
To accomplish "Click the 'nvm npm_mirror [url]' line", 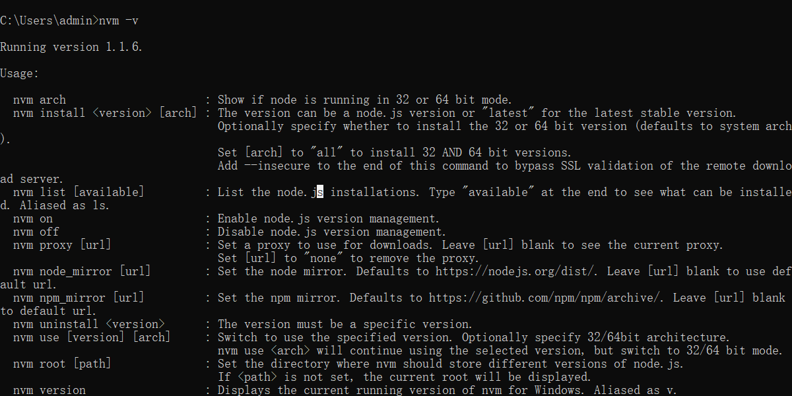I will (79, 297).
